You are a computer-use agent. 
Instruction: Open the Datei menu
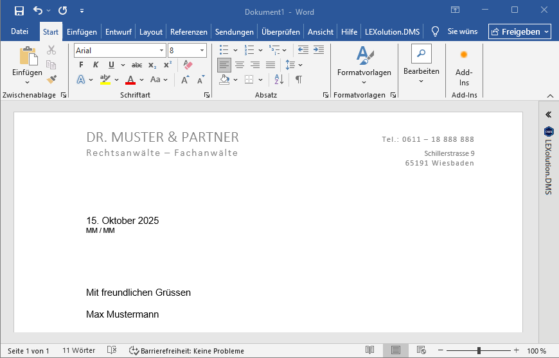(x=20, y=31)
